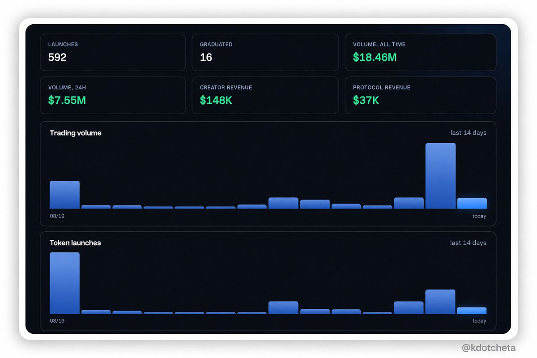Screen dimensions: 537x358
Task: Select today's bar in Trading volume chart
Action: (472, 203)
